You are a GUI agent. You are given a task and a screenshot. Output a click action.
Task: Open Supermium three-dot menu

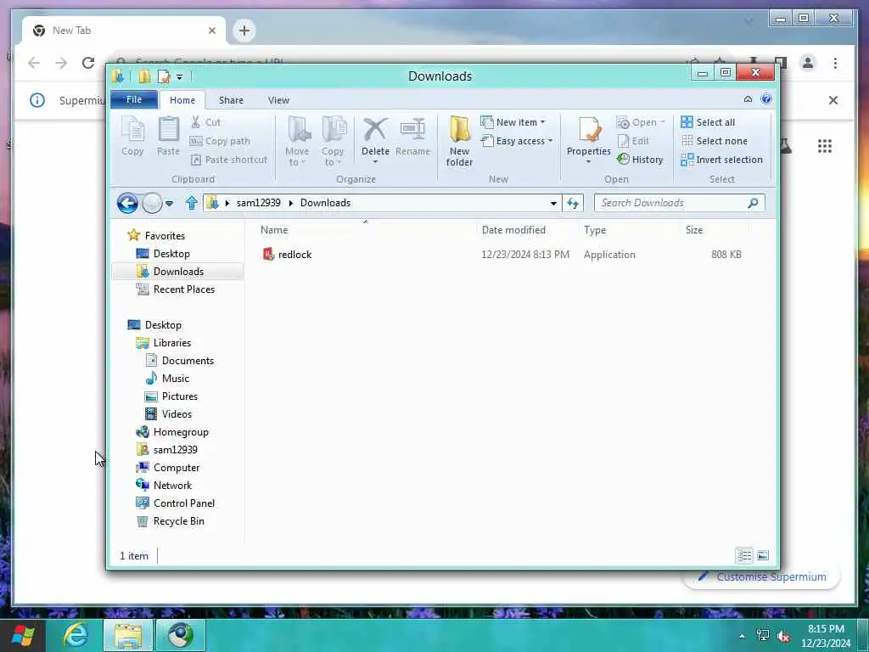pos(835,63)
